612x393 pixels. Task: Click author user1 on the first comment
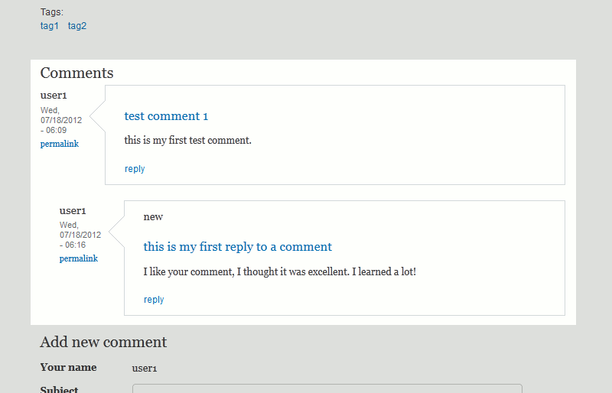click(54, 96)
